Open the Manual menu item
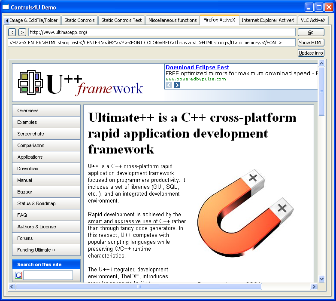The width and height of the screenshot is (336, 301). click(x=46, y=180)
